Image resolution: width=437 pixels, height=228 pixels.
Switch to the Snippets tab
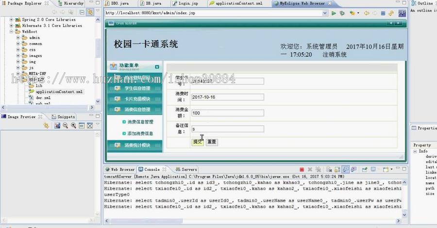pos(63,117)
